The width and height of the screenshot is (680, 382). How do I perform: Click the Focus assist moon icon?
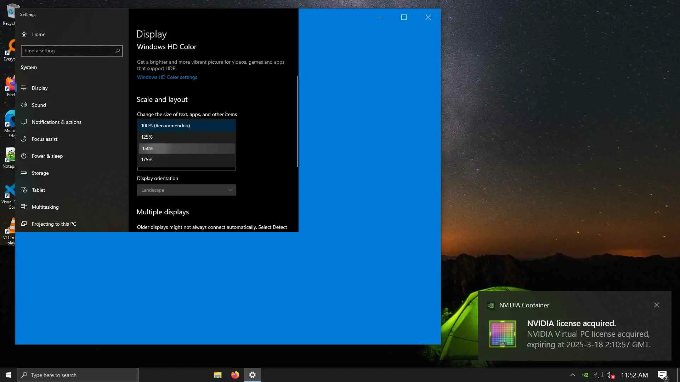point(24,139)
